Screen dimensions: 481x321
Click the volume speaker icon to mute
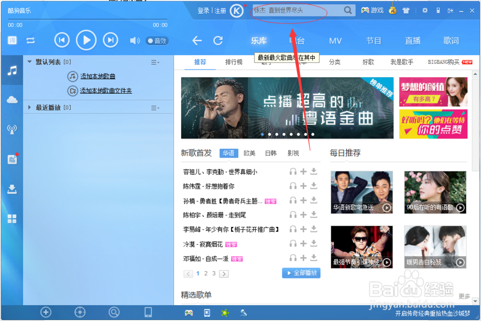pos(134,40)
